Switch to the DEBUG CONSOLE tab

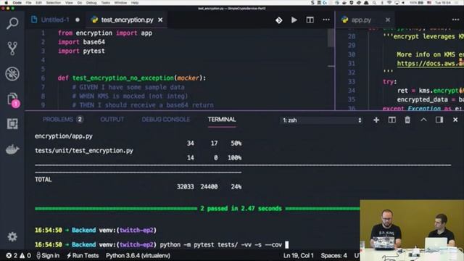click(166, 119)
